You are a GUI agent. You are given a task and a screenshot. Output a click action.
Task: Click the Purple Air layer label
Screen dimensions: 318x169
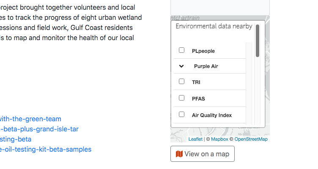tap(206, 66)
